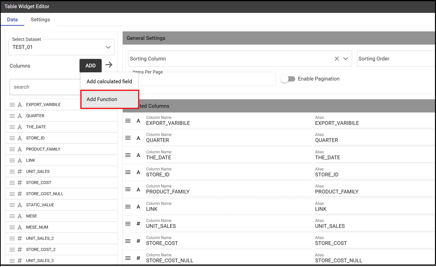Click # type icon of selected UNIT_SALES row

click(x=139, y=224)
